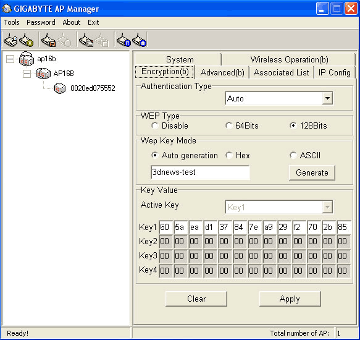Image resolution: width=360 pixels, height=340 pixels.
Task: Choose the ASCII key mode radio
Action: tap(293, 155)
